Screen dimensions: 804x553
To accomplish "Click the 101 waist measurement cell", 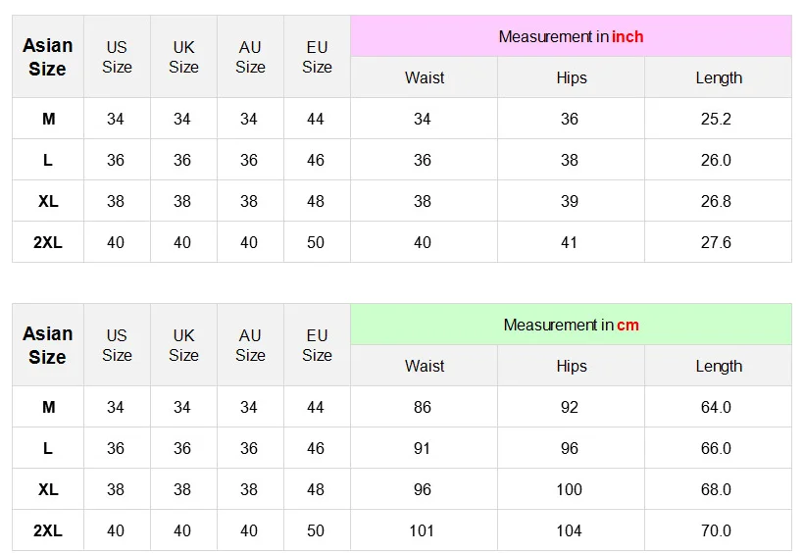I will point(423,530).
